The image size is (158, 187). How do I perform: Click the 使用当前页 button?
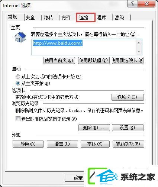[x=59, y=61]
